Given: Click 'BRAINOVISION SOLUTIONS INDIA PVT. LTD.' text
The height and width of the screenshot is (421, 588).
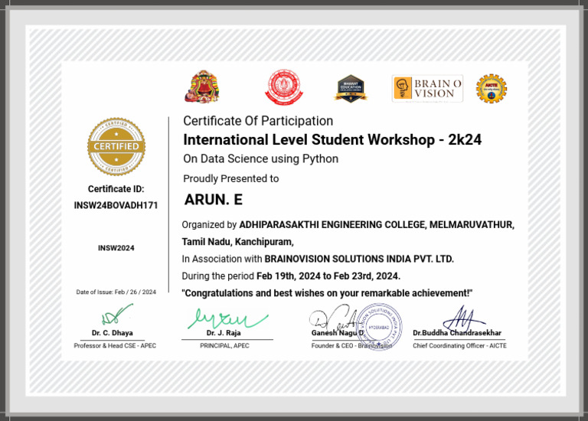Looking at the screenshot, I should pos(359,259).
